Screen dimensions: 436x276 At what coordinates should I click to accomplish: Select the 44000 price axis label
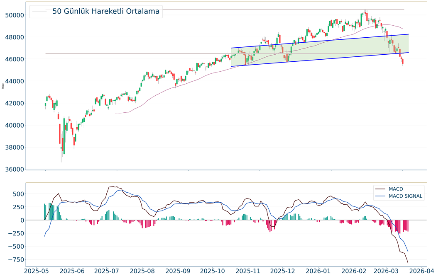pos(14,81)
